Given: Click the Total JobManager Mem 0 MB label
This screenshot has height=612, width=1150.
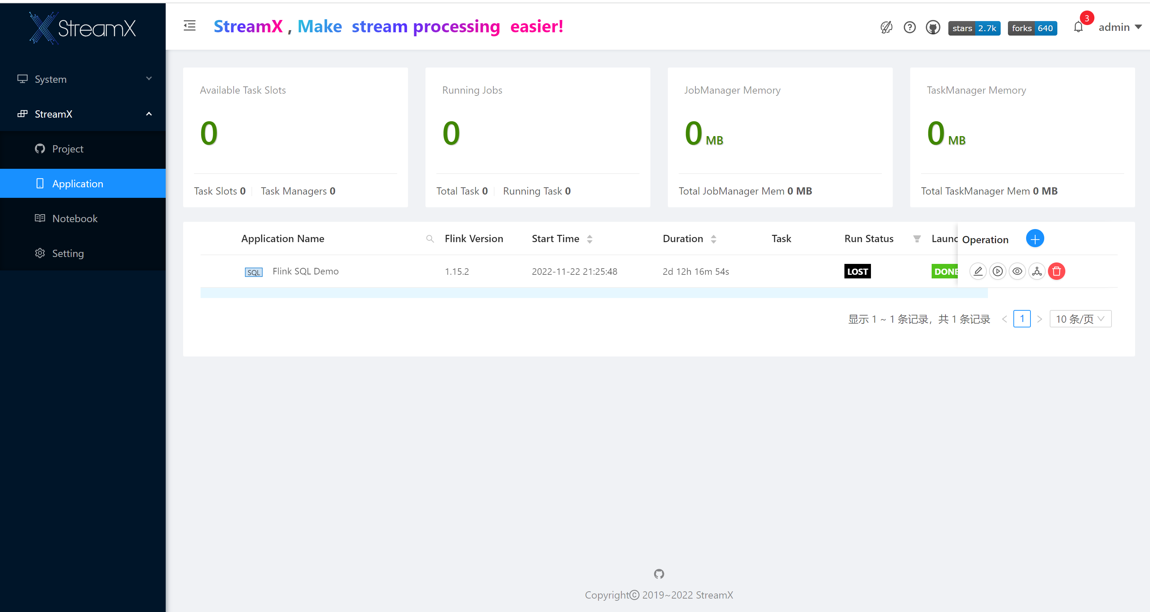Looking at the screenshot, I should point(745,191).
